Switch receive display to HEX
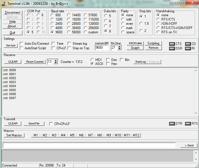 click(x=92, y=60)
